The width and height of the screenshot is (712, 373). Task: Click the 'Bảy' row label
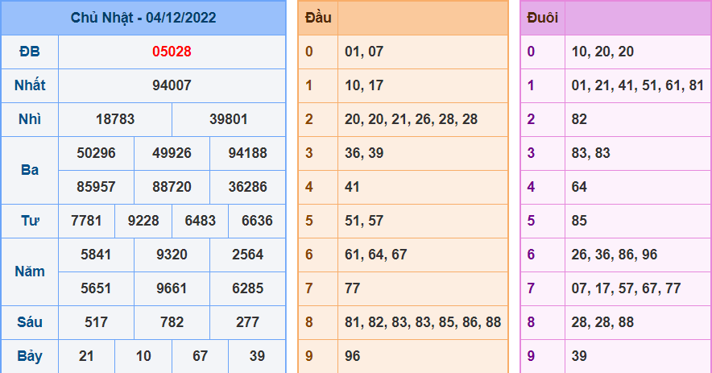(x=30, y=356)
